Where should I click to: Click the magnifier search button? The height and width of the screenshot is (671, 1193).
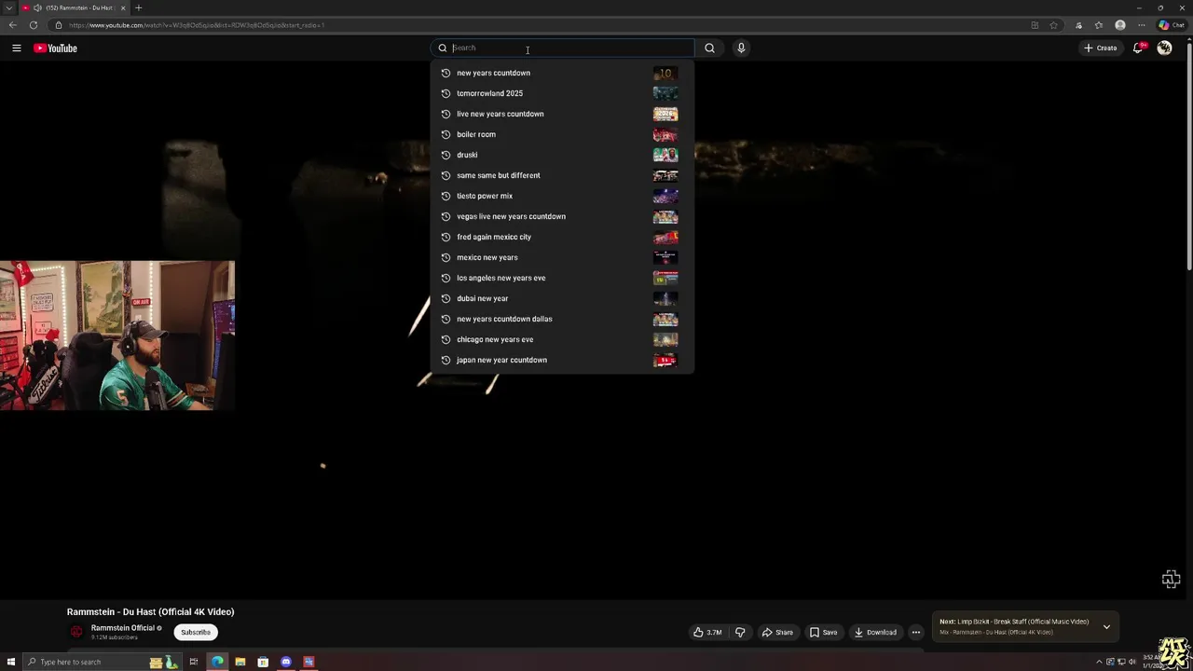coord(709,48)
